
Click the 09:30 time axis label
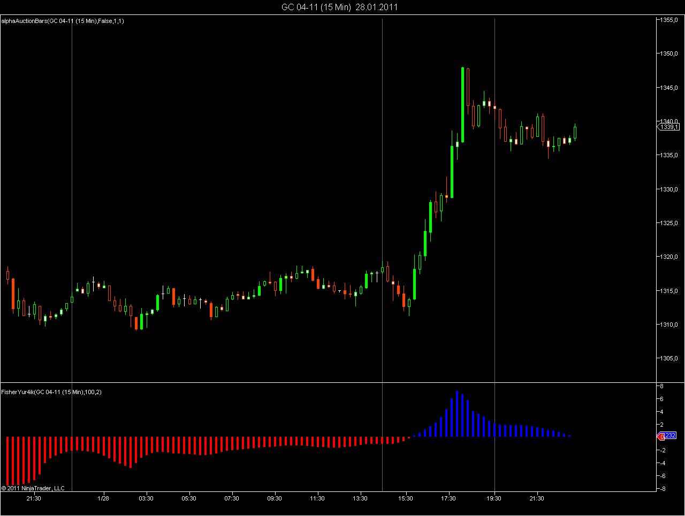[x=274, y=498]
